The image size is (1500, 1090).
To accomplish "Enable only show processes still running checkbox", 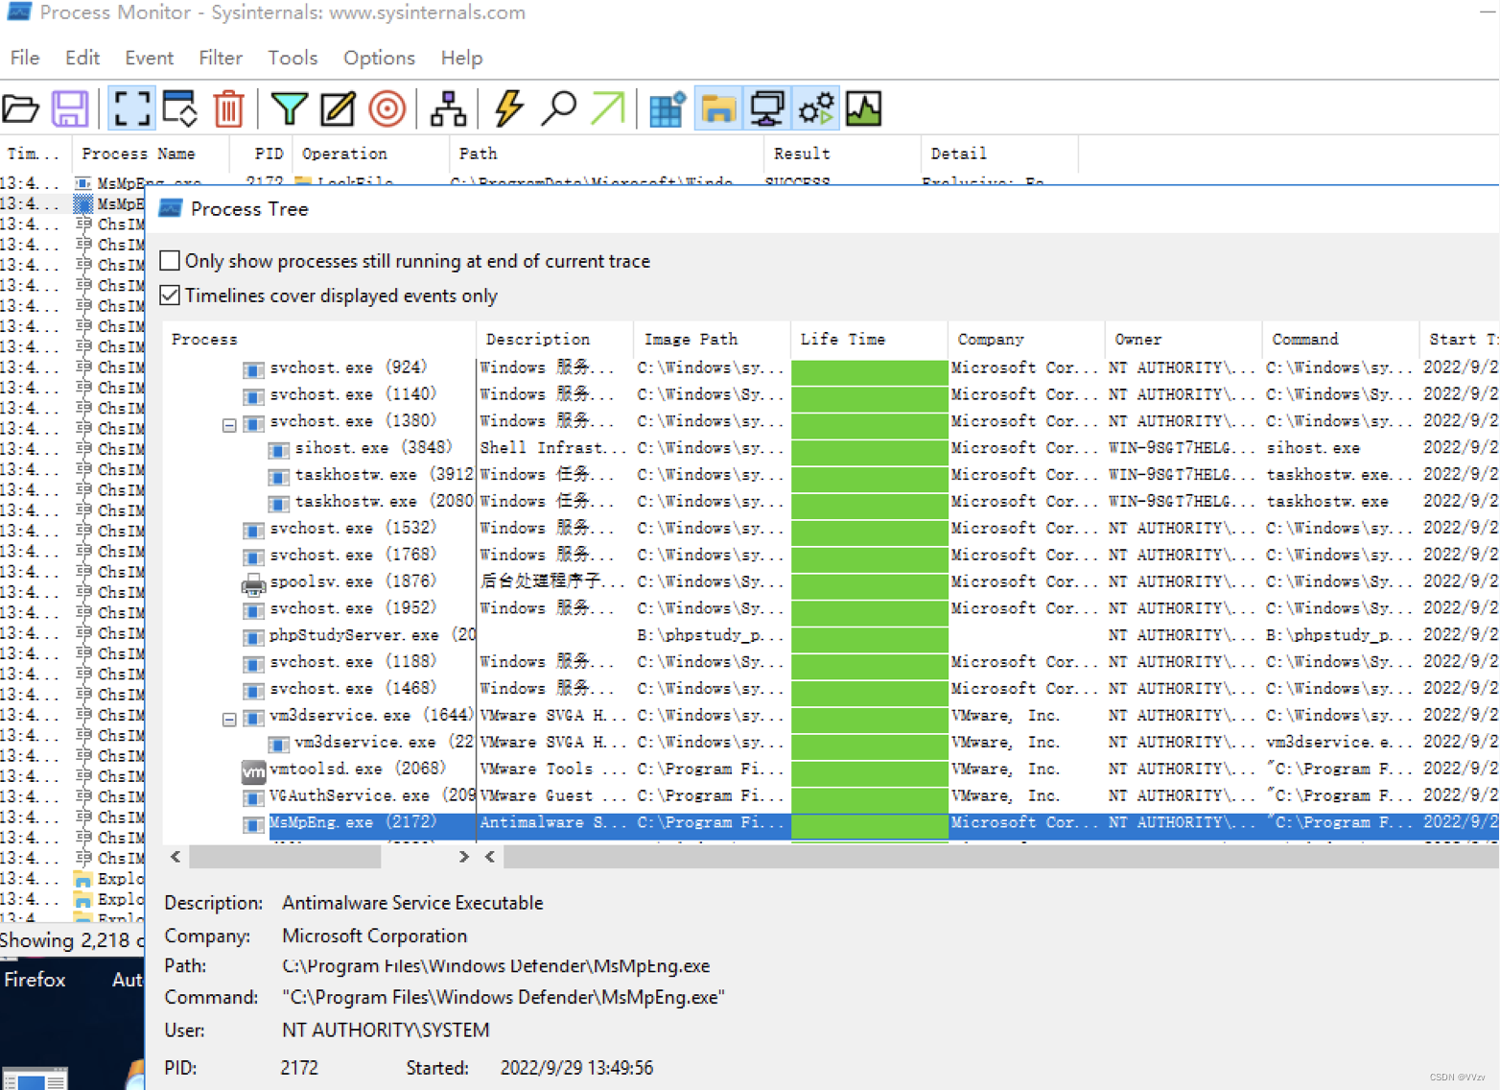I will click(x=170, y=260).
